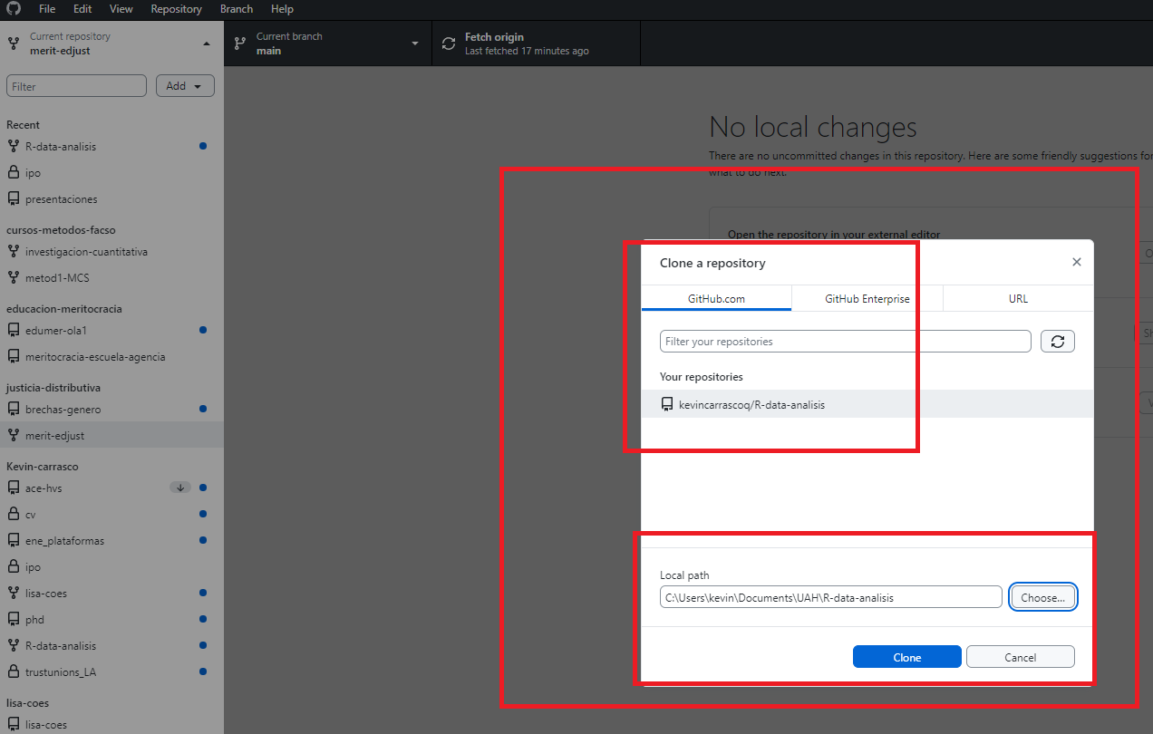Switch to the URL tab
The image size is (1153, 734).
(x=1018, y=298)
